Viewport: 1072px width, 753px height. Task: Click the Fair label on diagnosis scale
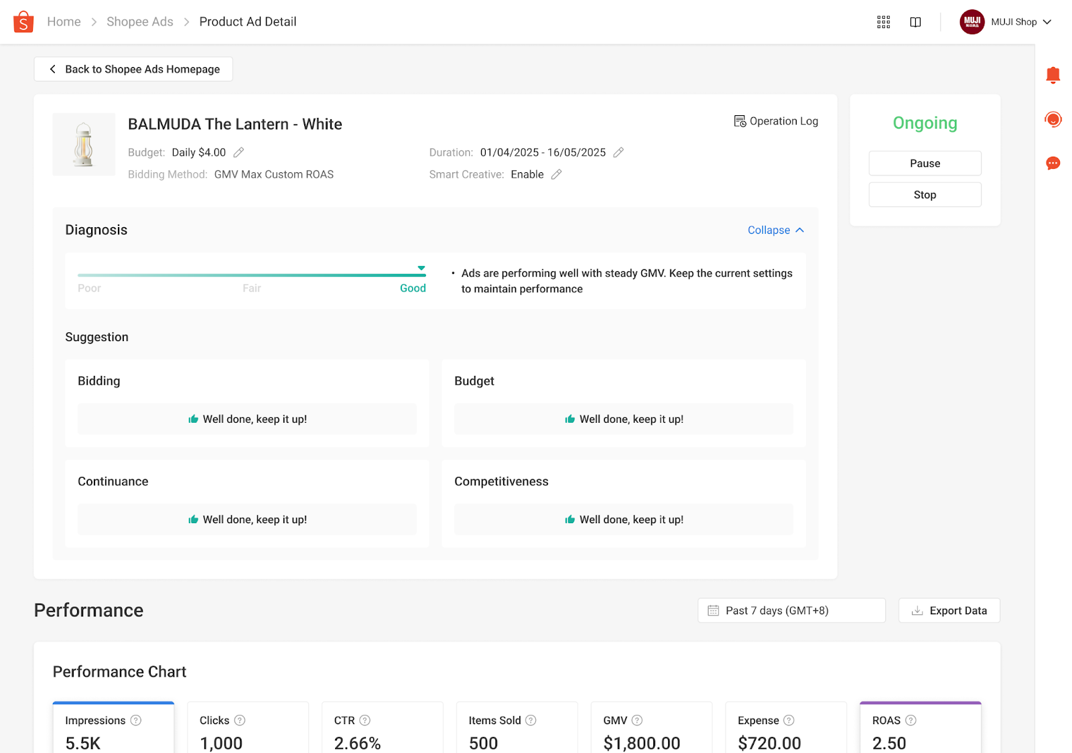[x=252, y=288]
